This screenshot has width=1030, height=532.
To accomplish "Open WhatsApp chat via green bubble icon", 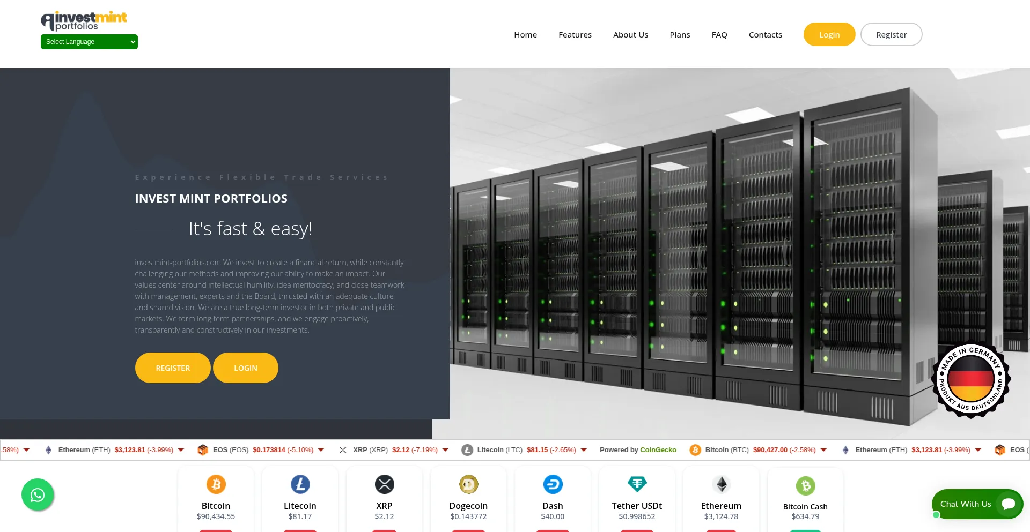I will click(x=38, y=495).
